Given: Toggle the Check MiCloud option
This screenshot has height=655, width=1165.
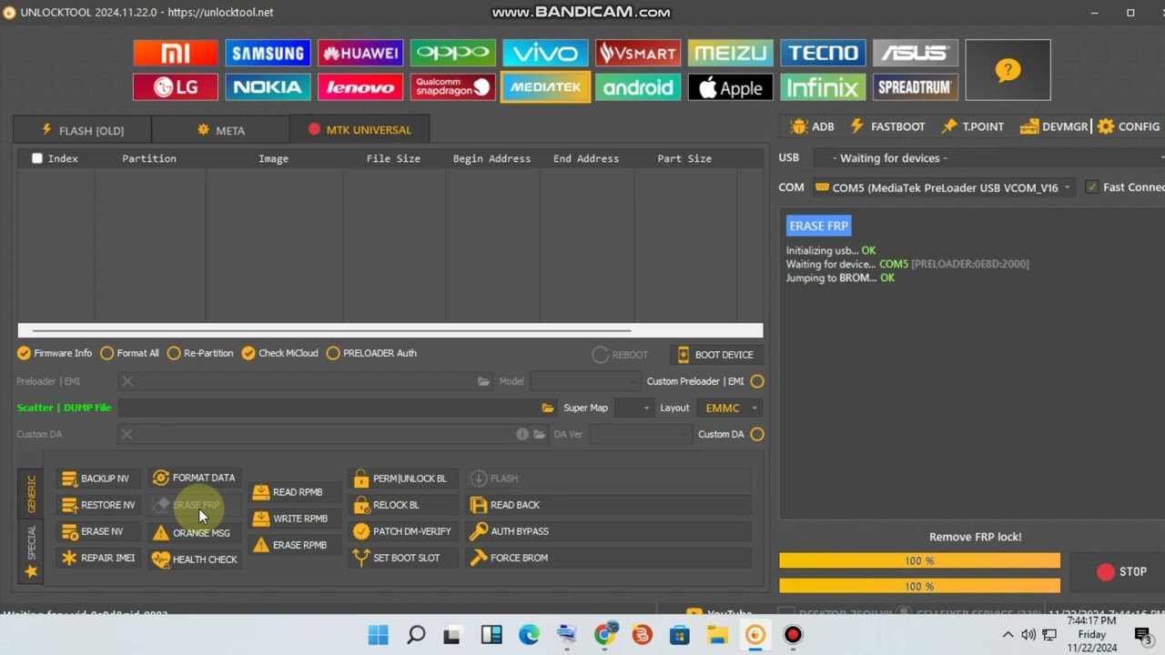Looking at the screenshot, I should [x=279, y=353].
